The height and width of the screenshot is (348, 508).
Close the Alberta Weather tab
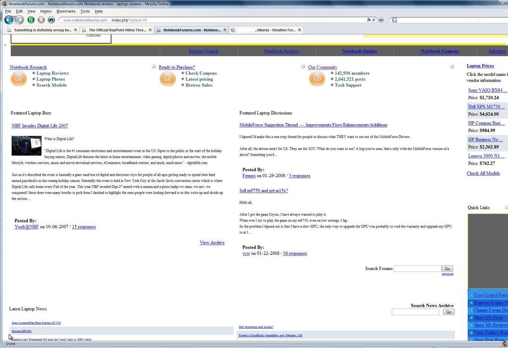point(299,30)
